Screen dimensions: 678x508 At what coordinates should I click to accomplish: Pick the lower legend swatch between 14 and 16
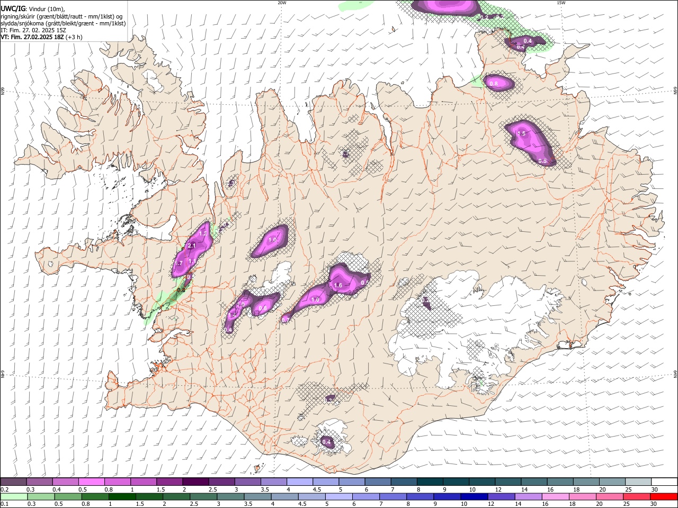click(x=528, y=496)
